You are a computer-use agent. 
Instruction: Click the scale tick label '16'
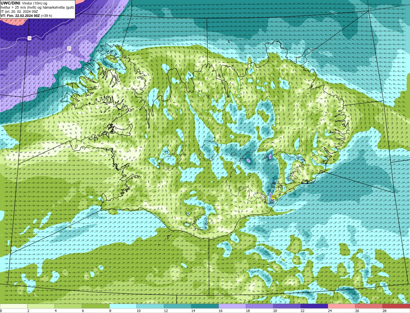point(220,311)
